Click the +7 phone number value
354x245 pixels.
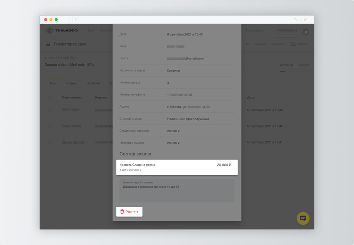[x=180, y=95]
